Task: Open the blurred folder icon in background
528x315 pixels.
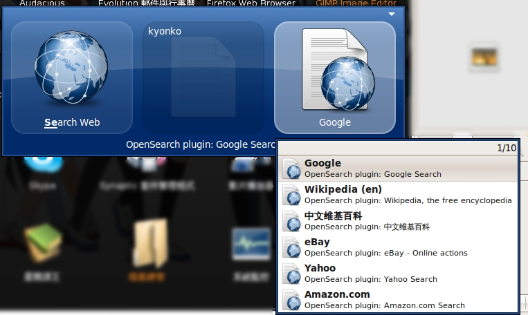Action: 150,242
